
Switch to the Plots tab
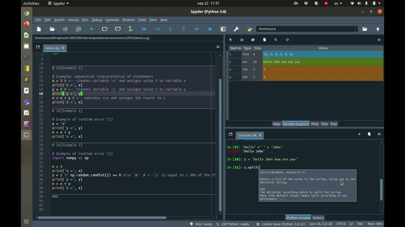[315, 124]
